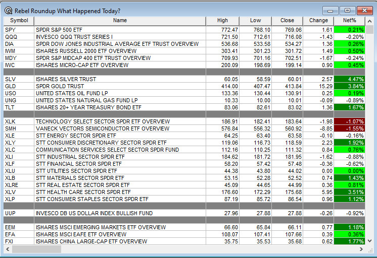The image size is (377, 258).
Task: Maximize the Rebel Roundup window
Action: point(347,11)
